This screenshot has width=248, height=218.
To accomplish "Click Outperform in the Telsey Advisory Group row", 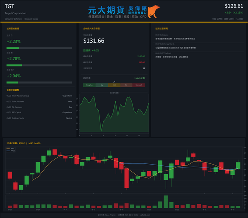I will click(67, 96).
